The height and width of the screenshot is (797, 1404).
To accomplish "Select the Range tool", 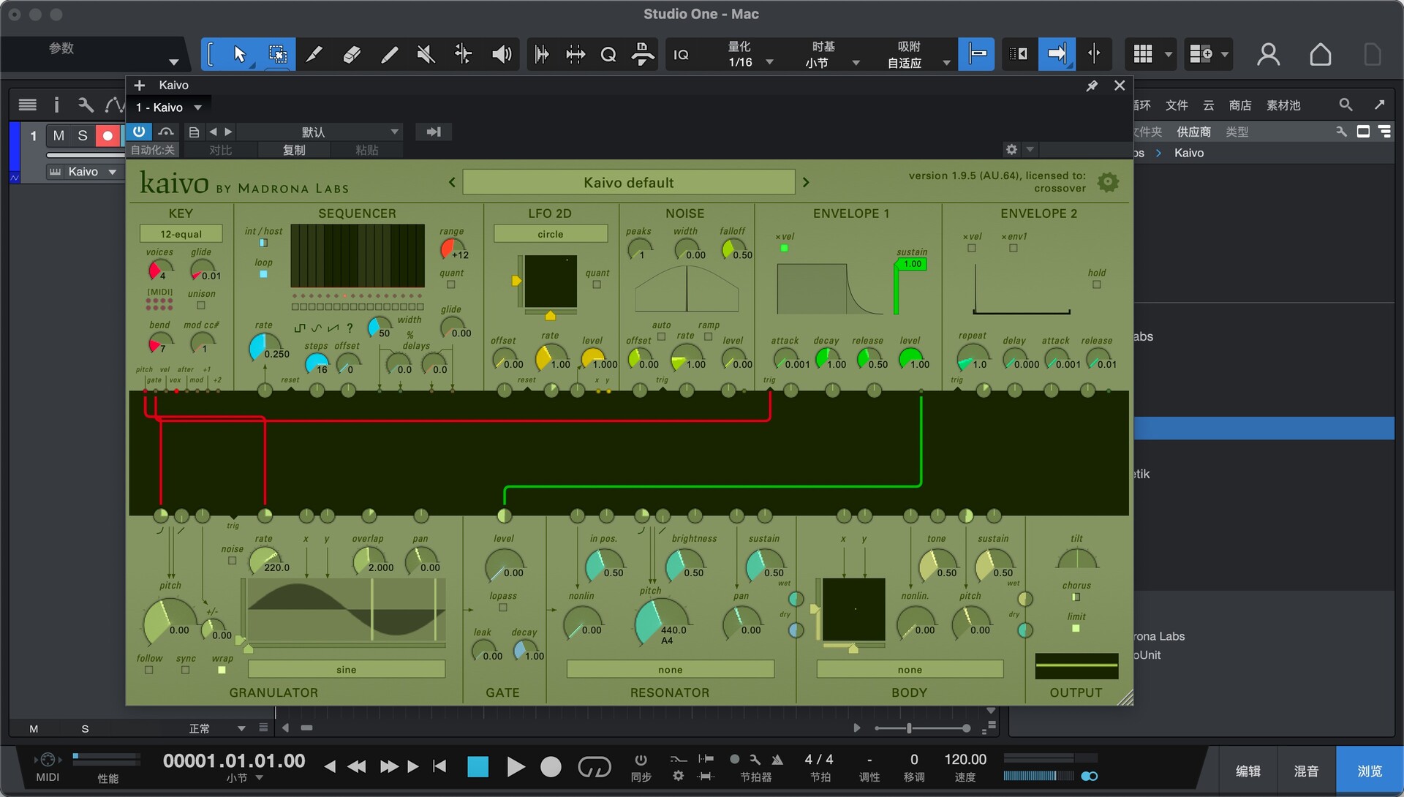I will click(277, 54).
